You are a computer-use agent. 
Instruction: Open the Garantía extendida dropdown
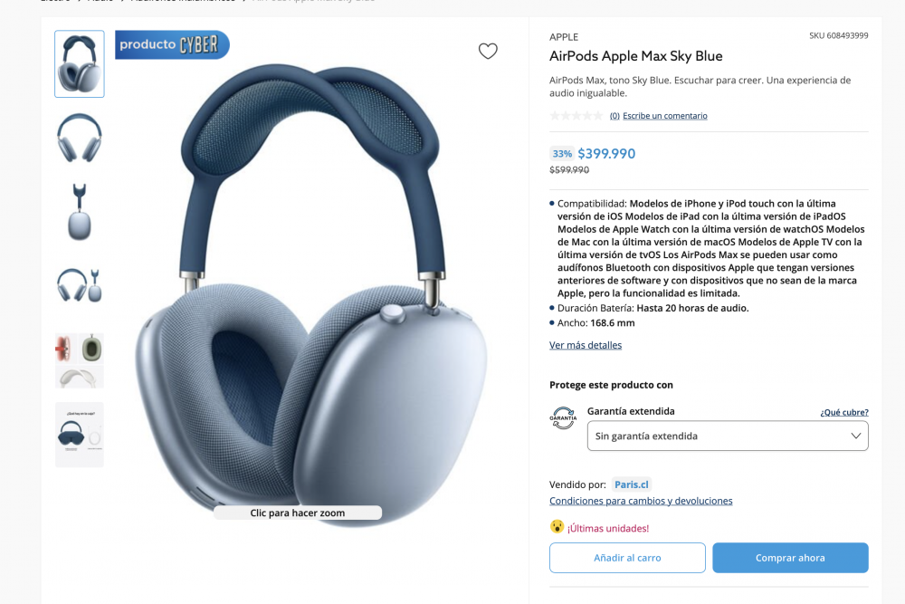[x=728, y=436]
